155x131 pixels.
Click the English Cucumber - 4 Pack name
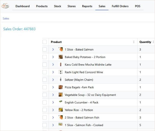coord(81,102)
